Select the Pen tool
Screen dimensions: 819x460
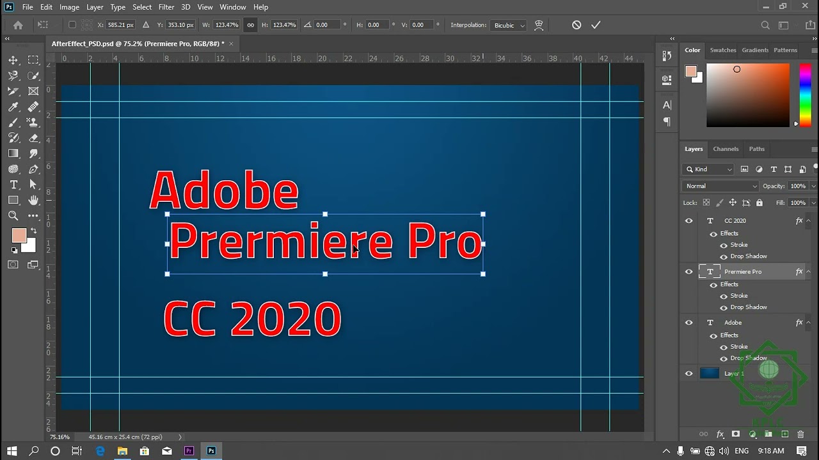tap(33, 169)
